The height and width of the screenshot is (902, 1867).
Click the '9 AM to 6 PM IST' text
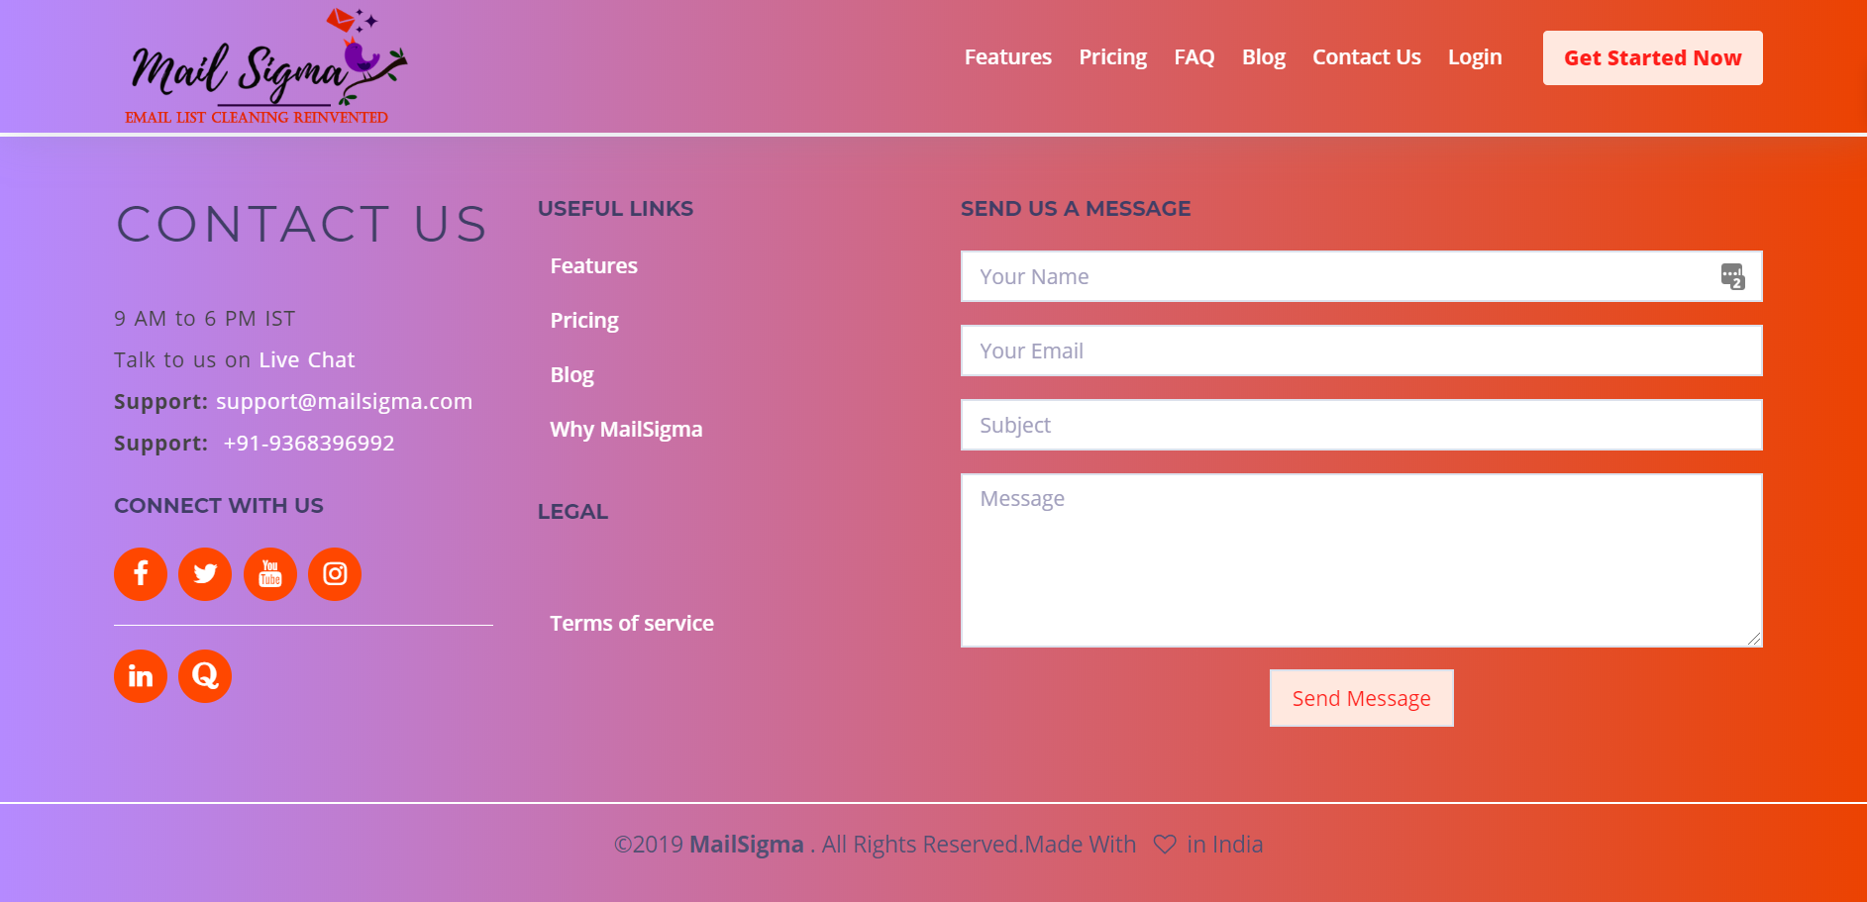[x=205, y=319]
